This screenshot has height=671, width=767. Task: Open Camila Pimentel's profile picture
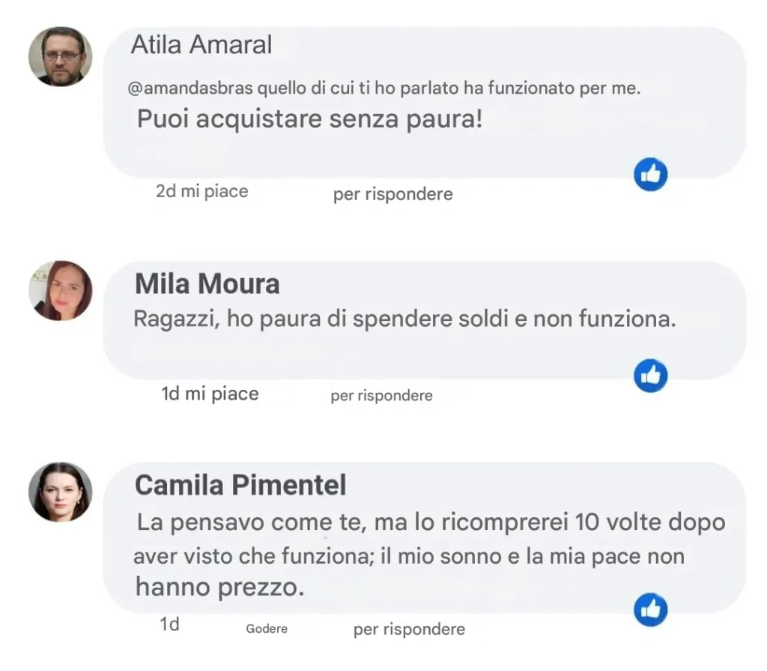tap(61, 492)
